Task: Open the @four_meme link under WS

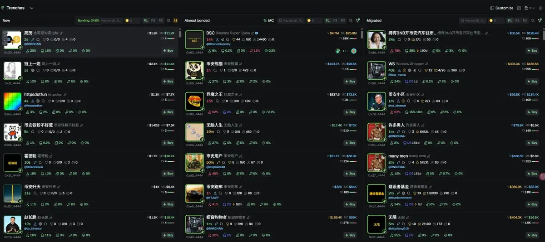Action: point(398,75)
